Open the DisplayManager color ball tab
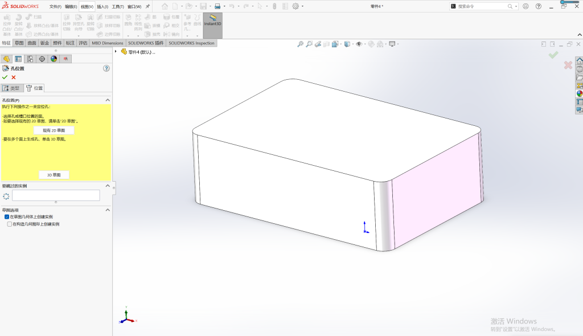 coord(54,59)
